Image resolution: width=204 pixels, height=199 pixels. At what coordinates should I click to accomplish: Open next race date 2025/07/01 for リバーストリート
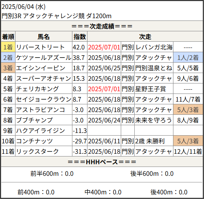(x=104, y=47)
